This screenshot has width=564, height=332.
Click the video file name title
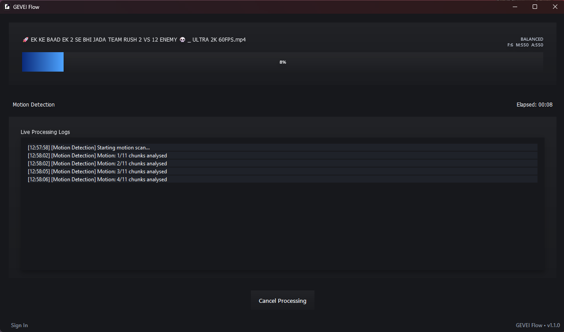[x=134, y=40]
